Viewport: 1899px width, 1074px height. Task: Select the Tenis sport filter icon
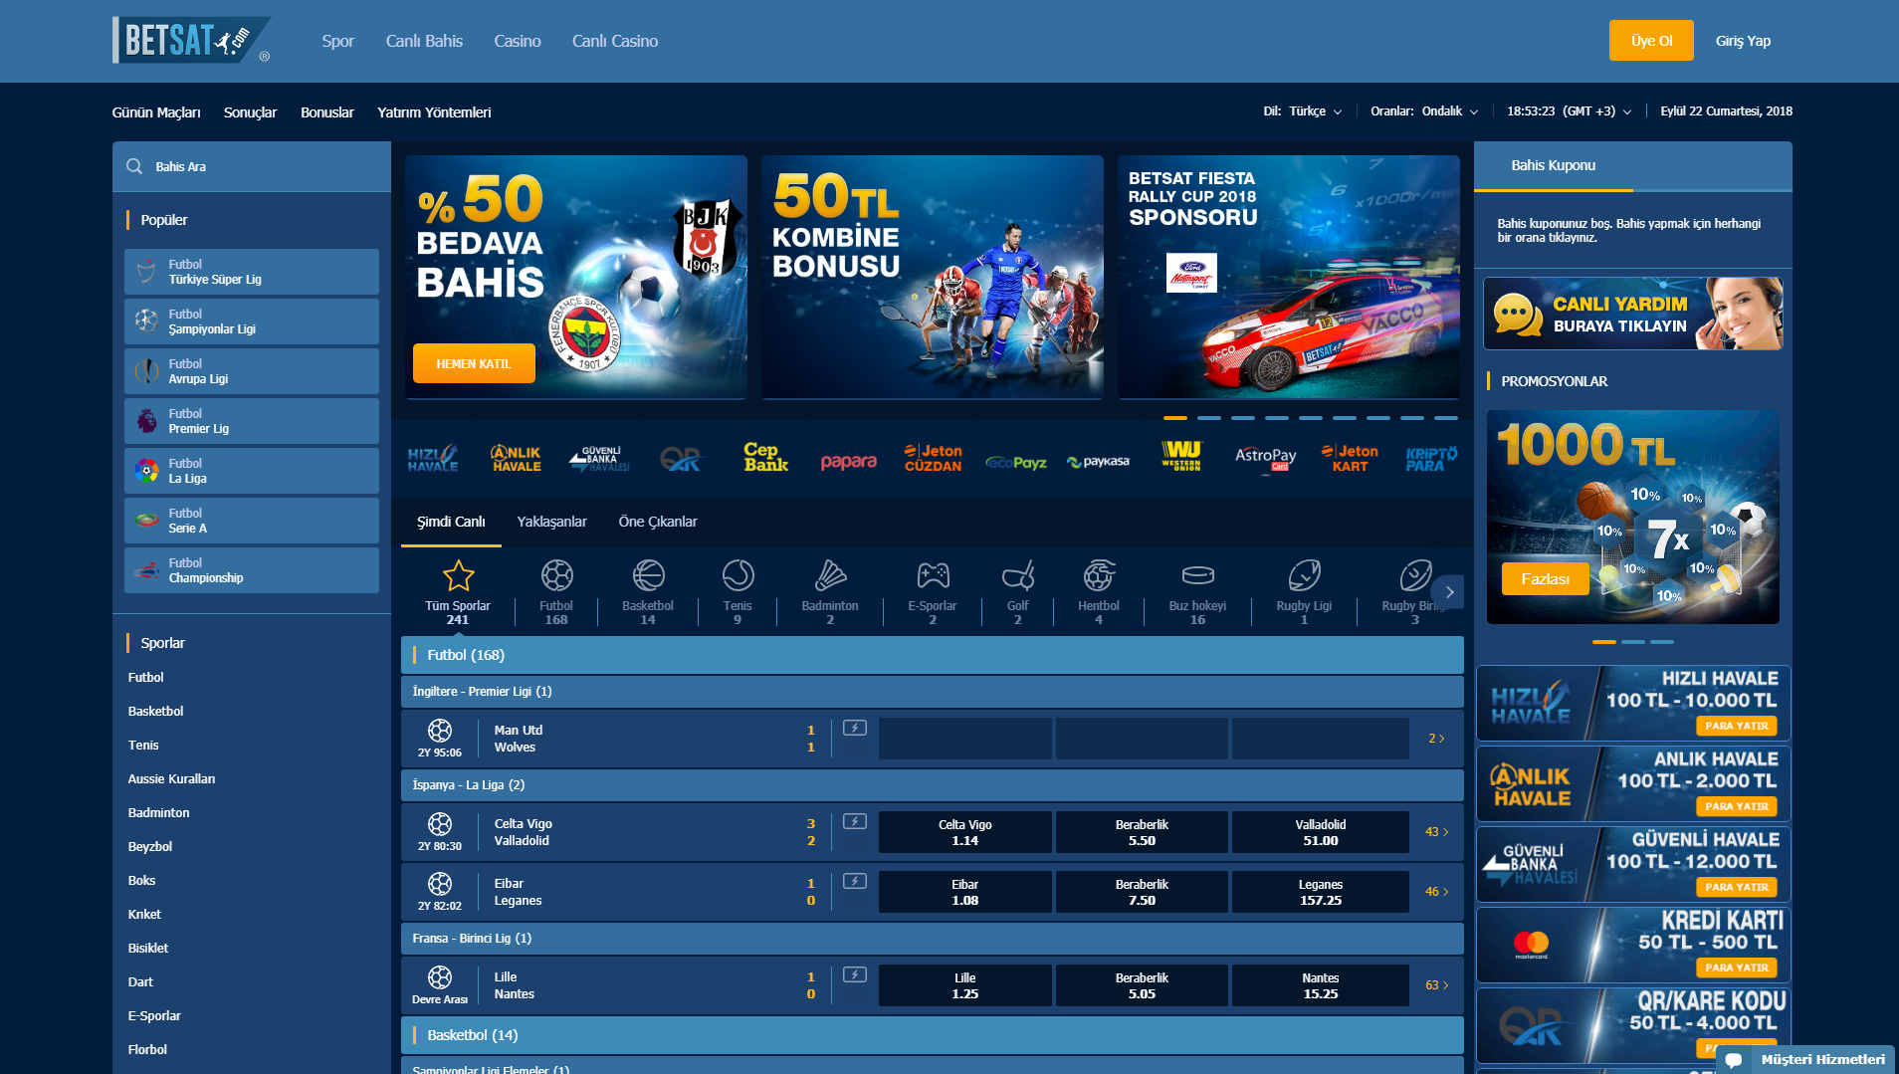(x=738, y=576)
